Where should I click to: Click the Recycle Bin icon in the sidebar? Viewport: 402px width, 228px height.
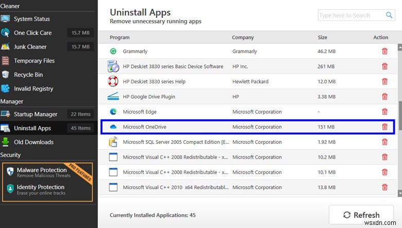[5, 75]
